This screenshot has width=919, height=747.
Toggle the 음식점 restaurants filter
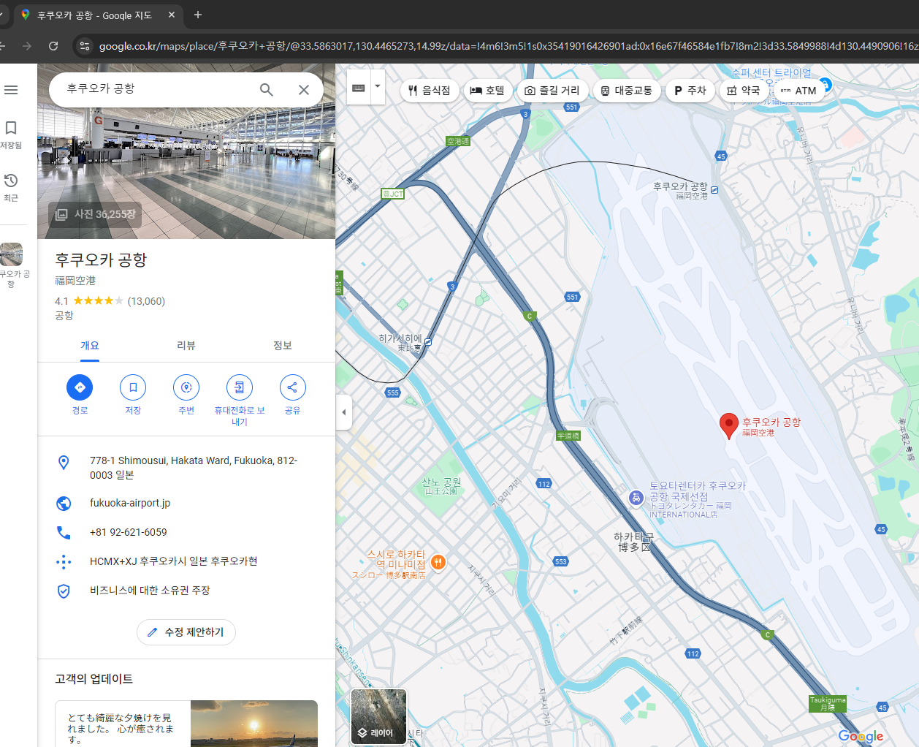430,90
